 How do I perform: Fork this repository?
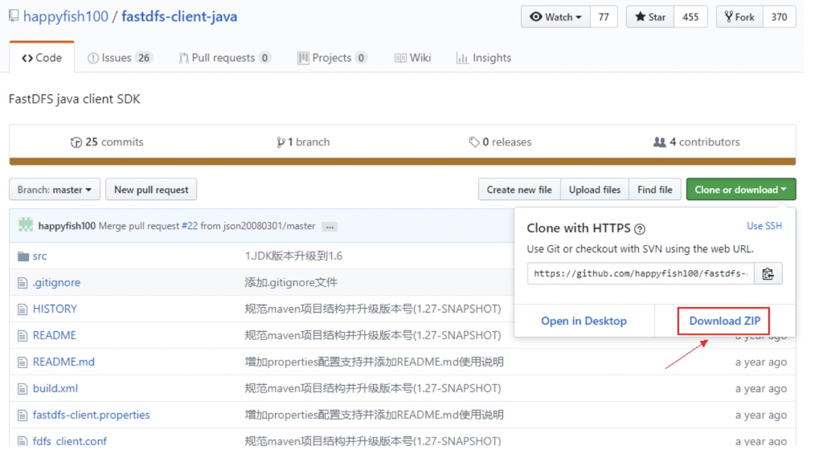click(x=739, y=17)
